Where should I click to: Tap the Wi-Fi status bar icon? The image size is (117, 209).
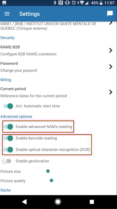pos(82,3)
